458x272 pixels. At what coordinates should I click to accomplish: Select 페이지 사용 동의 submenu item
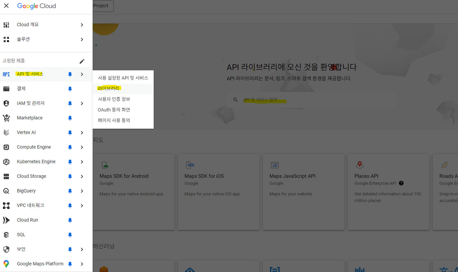[123, 120]
